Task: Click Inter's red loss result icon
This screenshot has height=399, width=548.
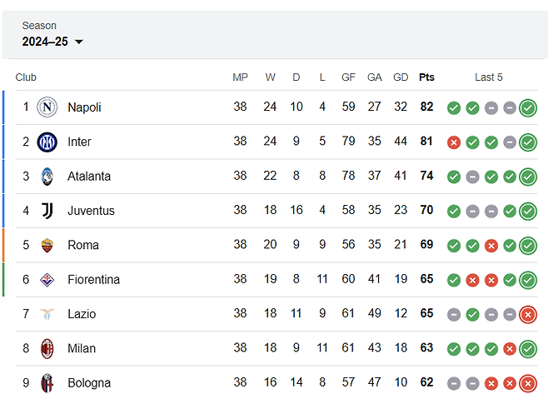Action: point(454,142)
